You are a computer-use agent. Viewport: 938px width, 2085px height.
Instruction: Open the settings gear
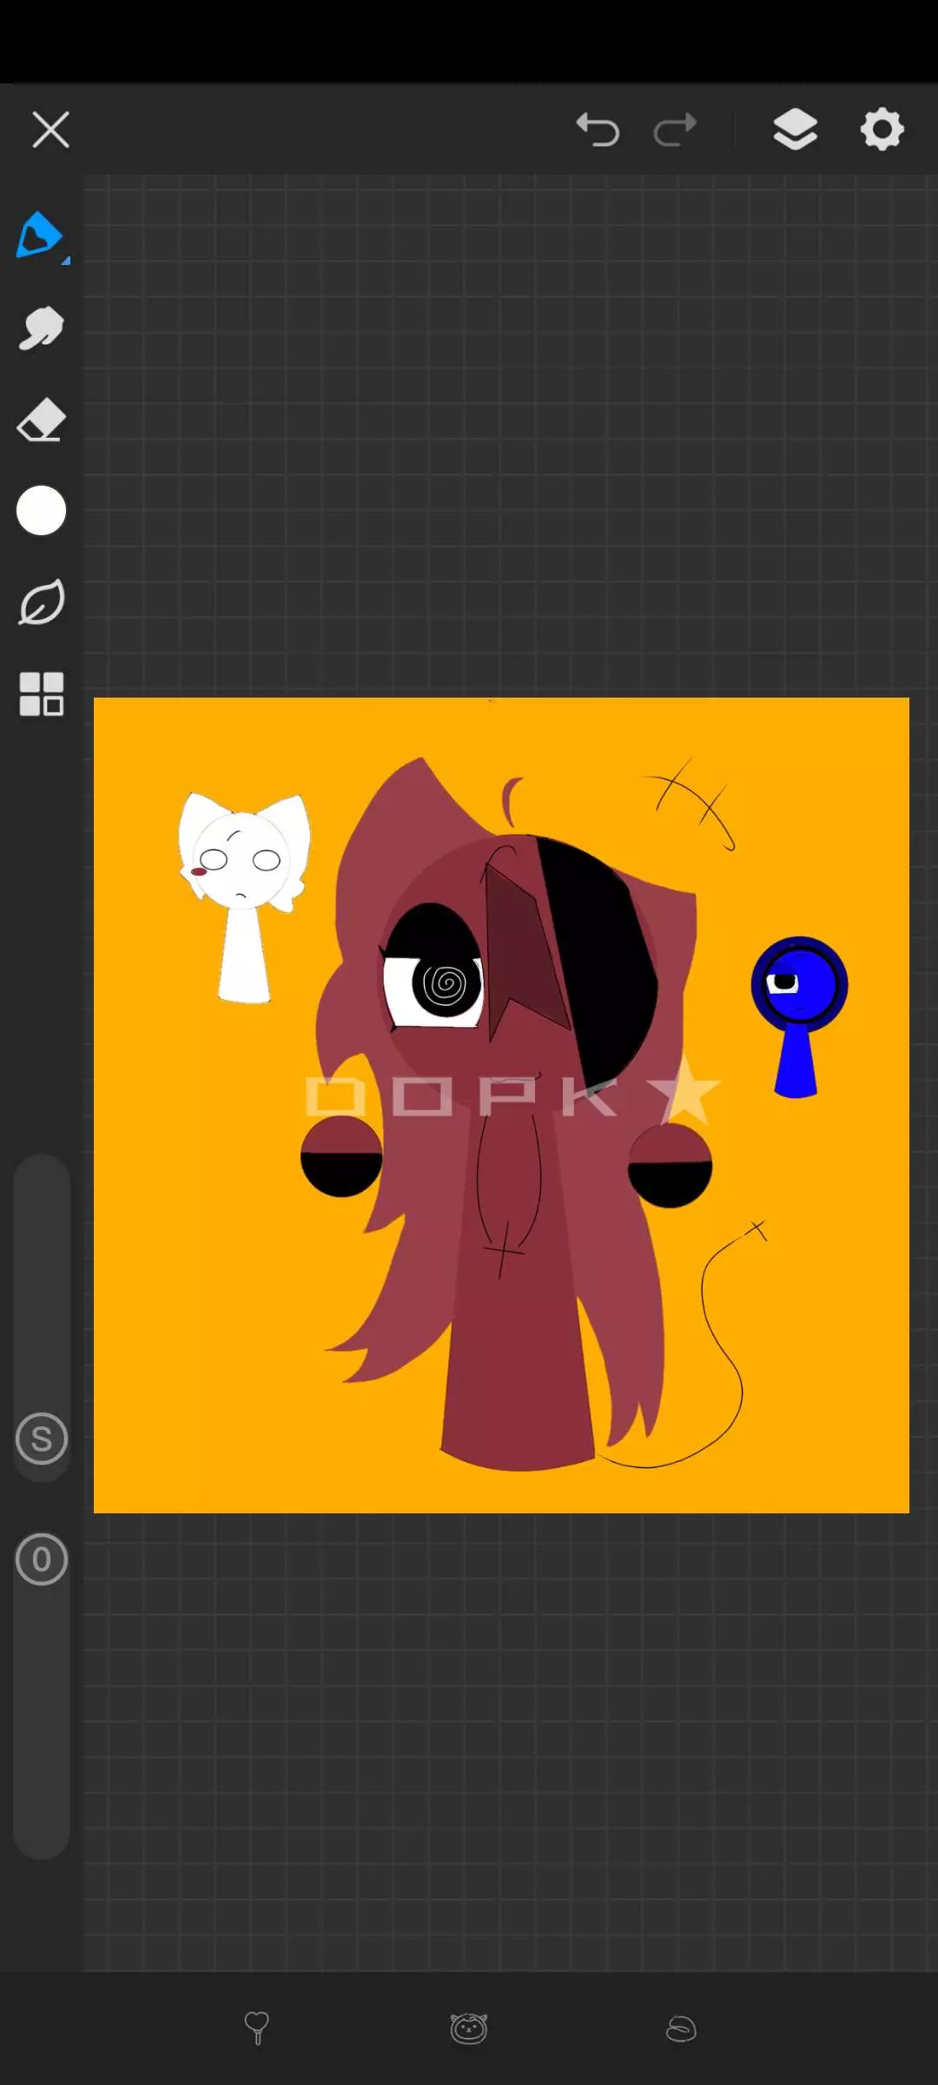[882, 130]
